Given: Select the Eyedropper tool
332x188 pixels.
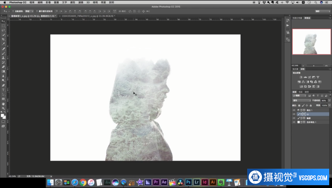Looking at the screenshot, I should pos(3,44).
